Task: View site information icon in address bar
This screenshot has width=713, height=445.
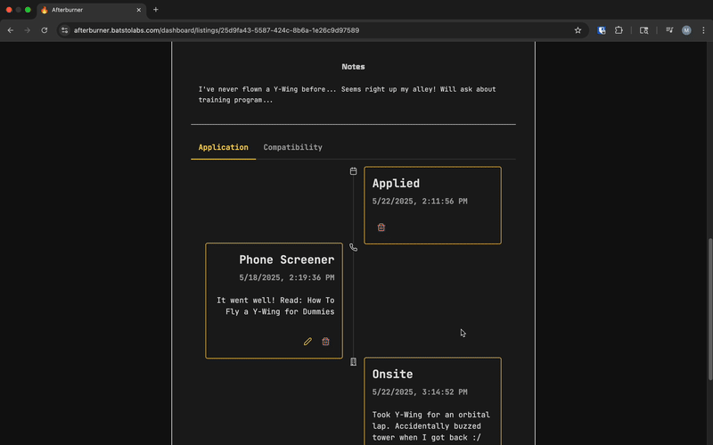Action: (64, 30)
